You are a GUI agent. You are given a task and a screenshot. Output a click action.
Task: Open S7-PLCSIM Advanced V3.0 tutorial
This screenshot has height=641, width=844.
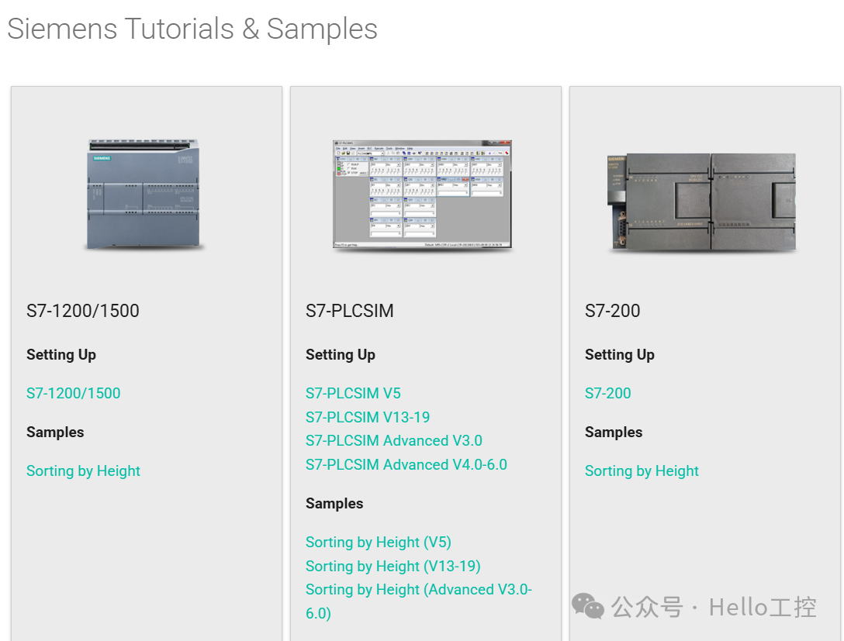[x=394, y=440]
